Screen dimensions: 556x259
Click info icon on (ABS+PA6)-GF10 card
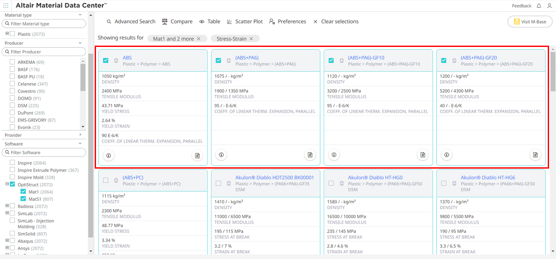click(334, 155)
